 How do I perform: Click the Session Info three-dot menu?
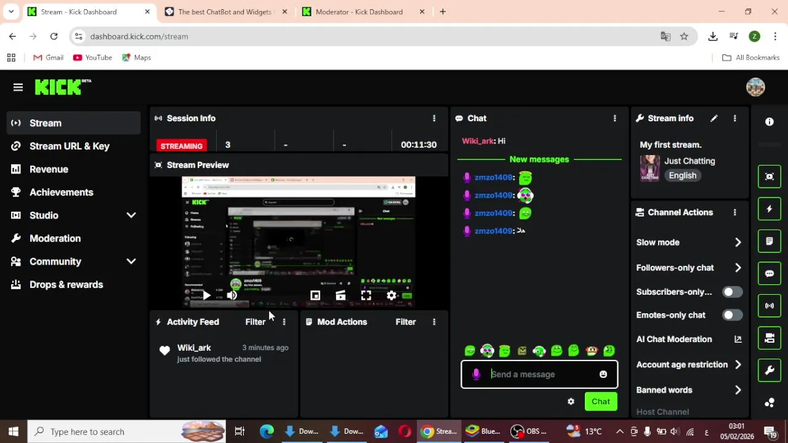point(434,118)
